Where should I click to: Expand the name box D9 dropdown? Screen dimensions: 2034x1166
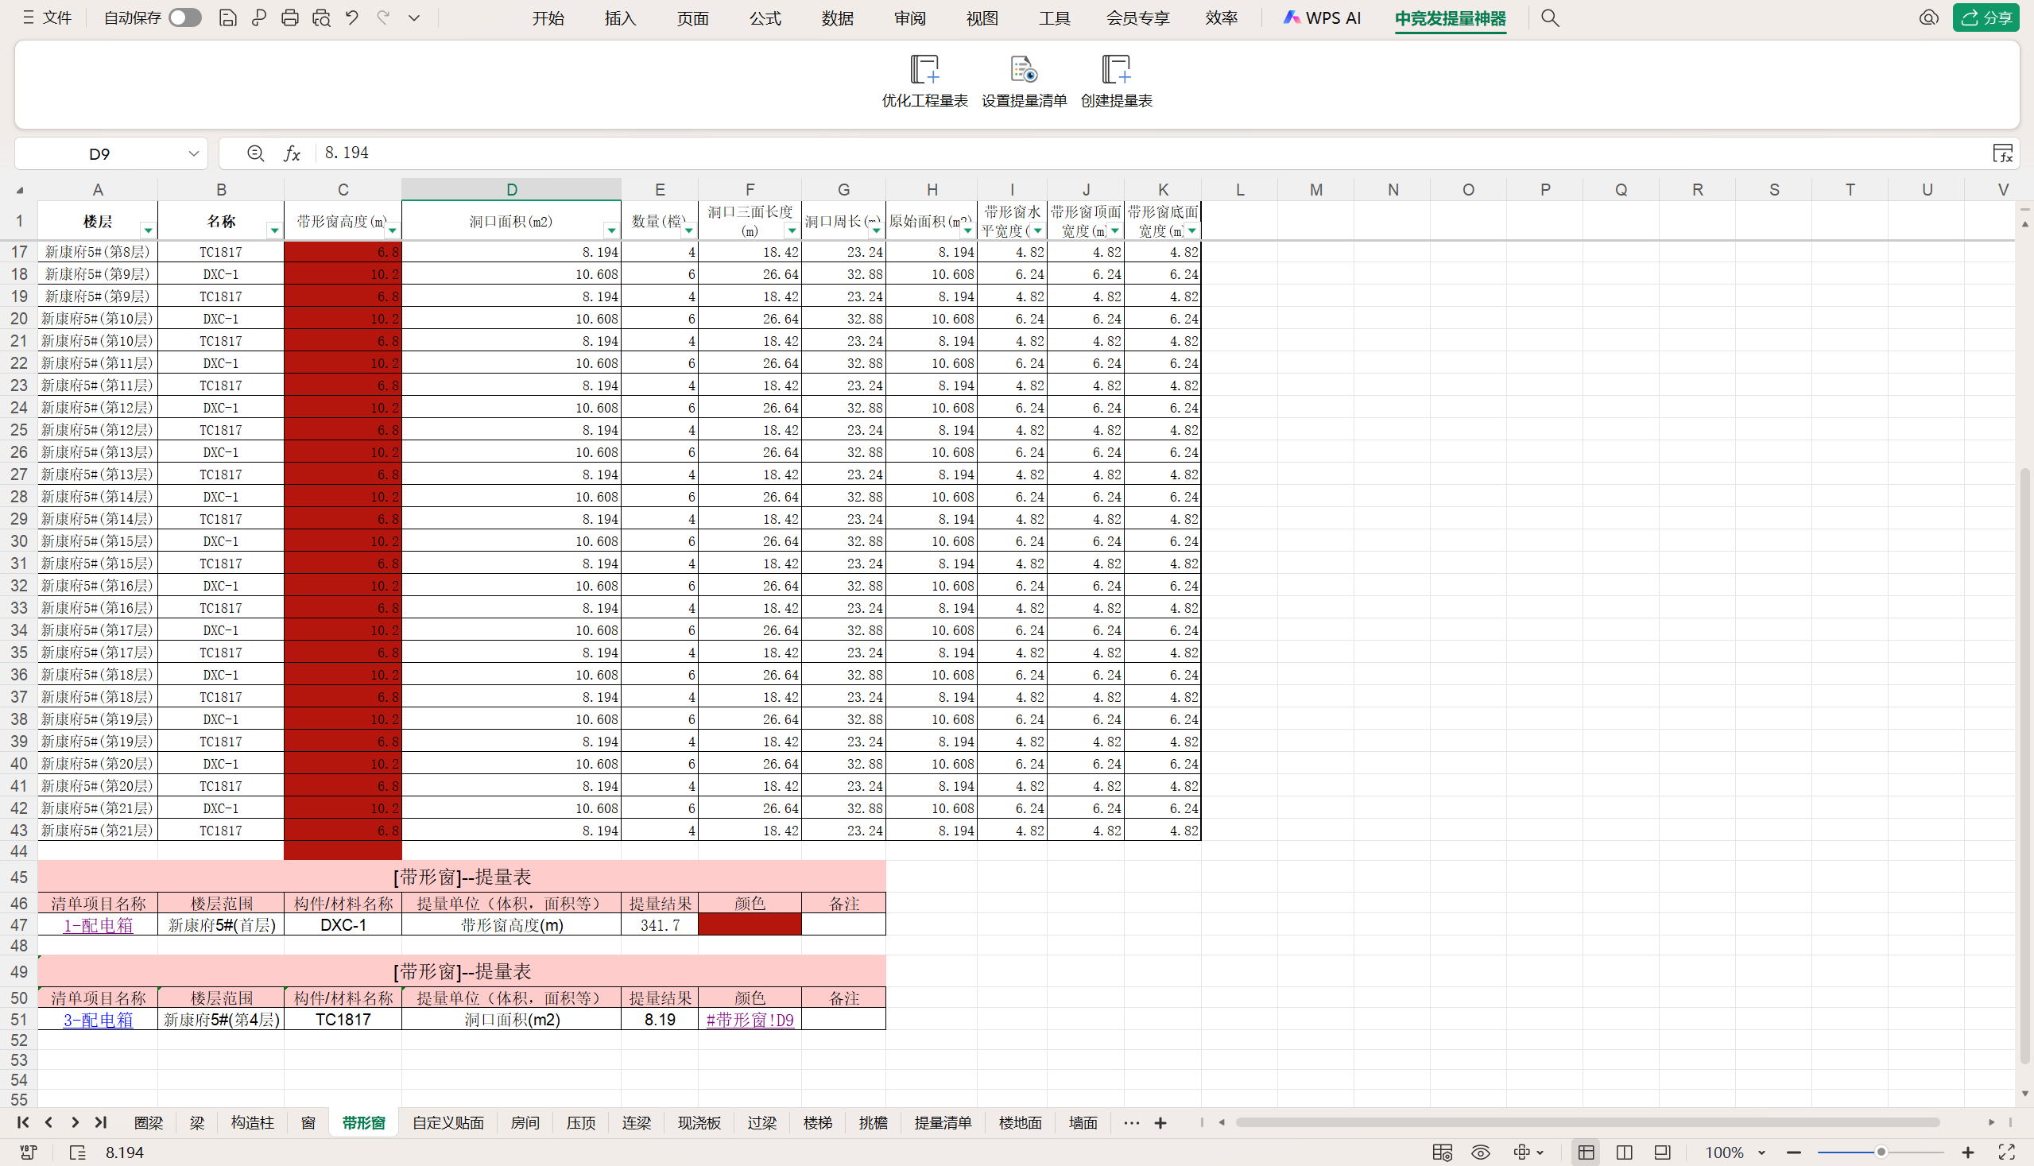(x=193, y=153)
